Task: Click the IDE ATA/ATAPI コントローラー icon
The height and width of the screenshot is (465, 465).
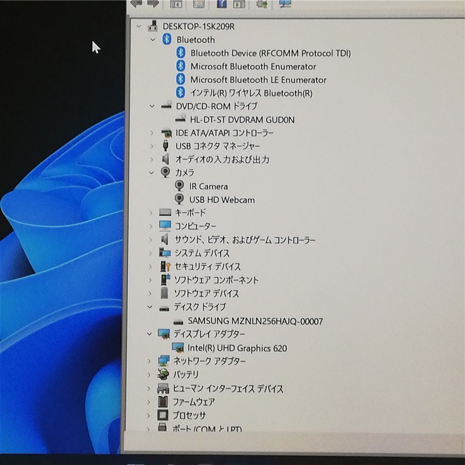Action: (x=166, y=133)
